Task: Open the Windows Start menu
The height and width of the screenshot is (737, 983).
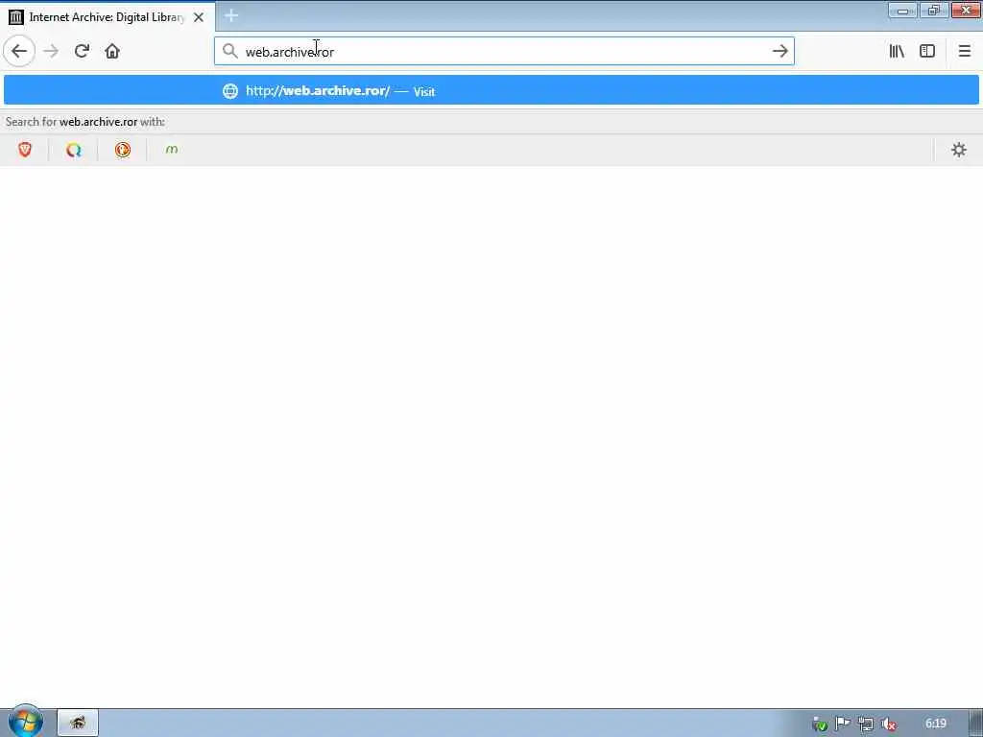Action: point(25,722)
